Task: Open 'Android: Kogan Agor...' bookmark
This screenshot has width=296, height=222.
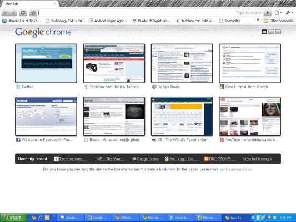Action: pyautogui.click(x=108, y=21)
